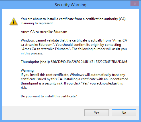
Task: Close the Security Warning dialog with X
Action: (135, 4)
